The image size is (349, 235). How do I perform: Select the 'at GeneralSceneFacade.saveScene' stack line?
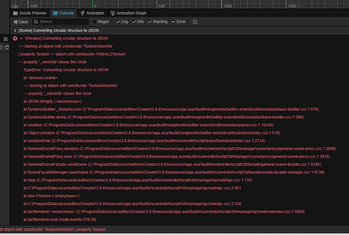pyautogui.click(x=172, y=165)
